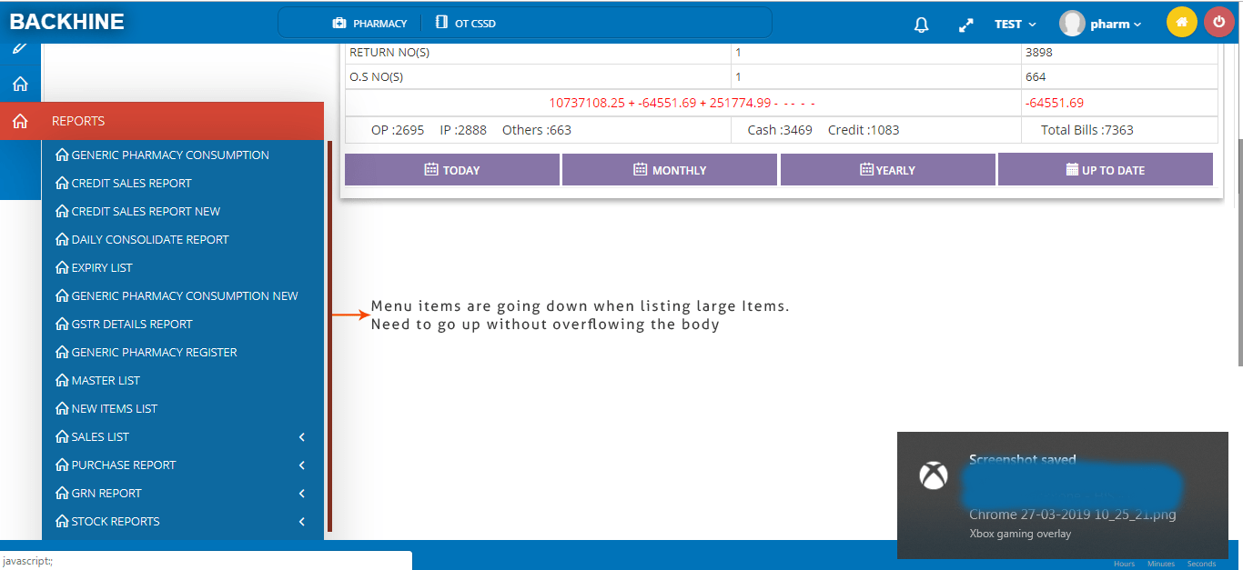Open the REPORTS menu item

point(80,120)
